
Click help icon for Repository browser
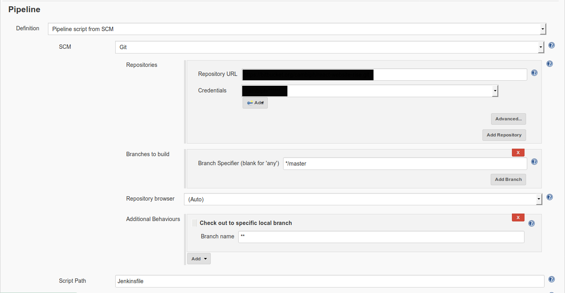[x=550, y=197]
